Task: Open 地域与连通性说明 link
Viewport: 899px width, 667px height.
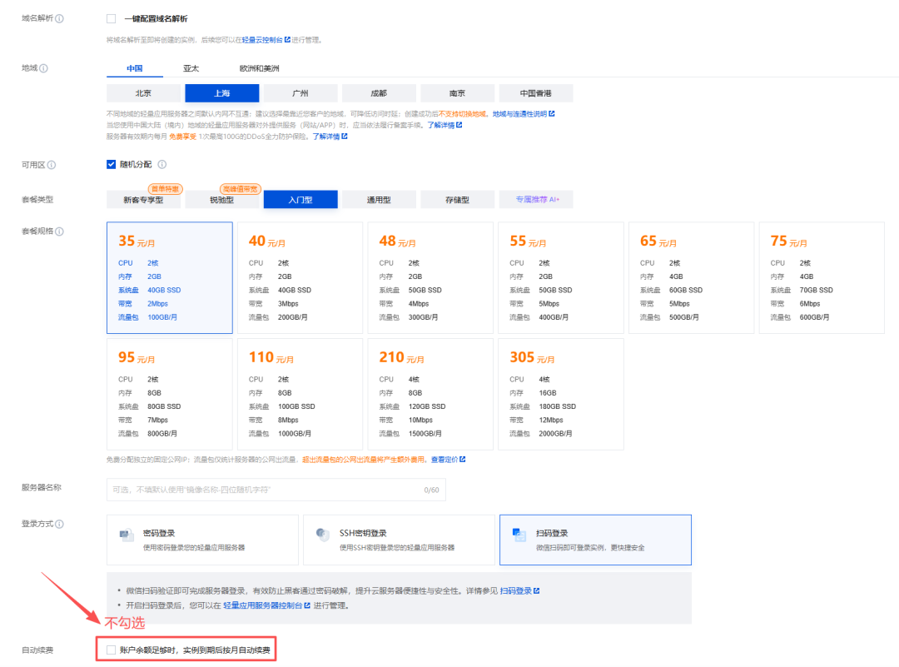Action: (x=523, y=114)
